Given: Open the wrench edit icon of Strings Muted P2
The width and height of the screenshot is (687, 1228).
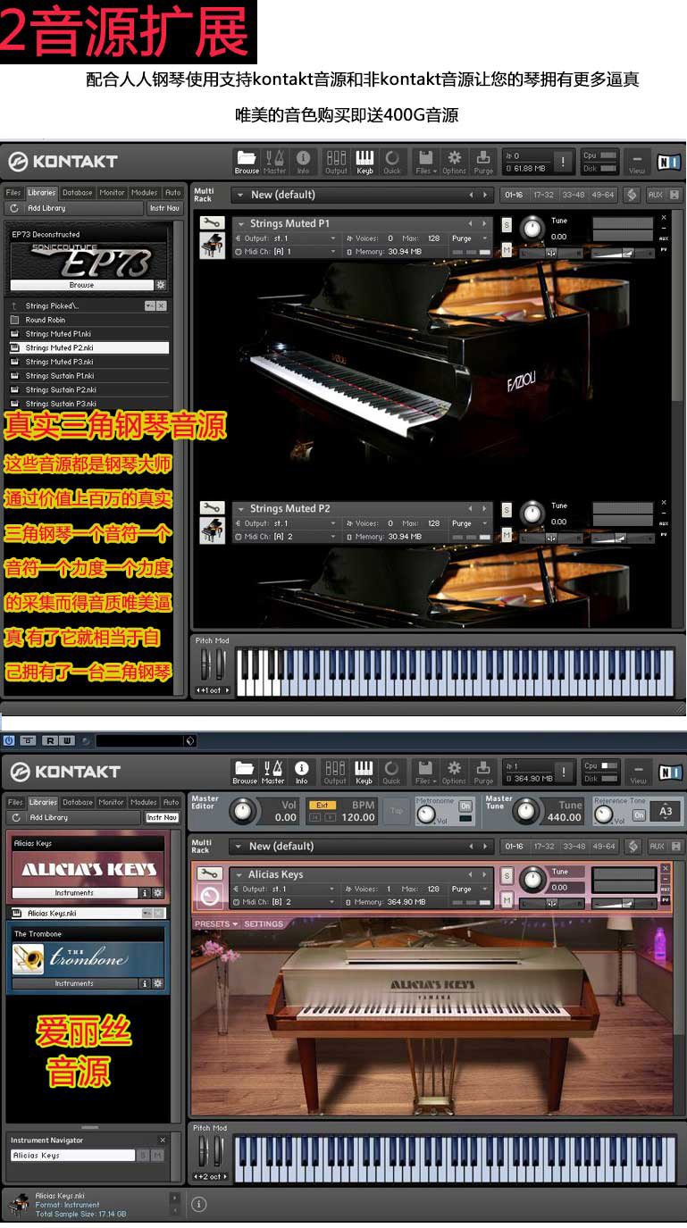Looking at the screenshot, I should click(212, 508).
